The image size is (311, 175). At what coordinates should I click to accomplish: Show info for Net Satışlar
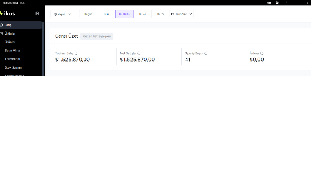139,53
